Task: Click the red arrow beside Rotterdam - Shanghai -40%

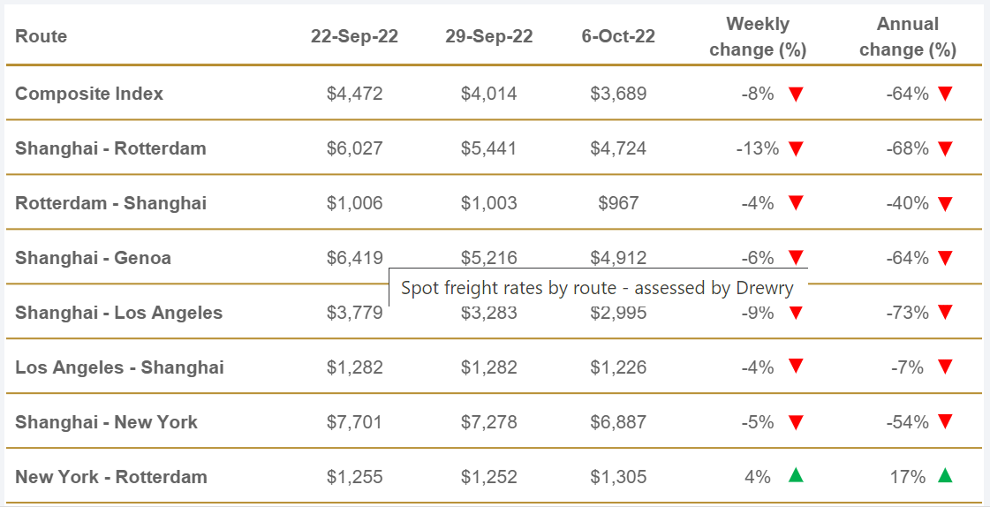Action: tap(945, 204)
